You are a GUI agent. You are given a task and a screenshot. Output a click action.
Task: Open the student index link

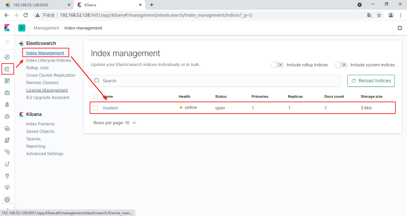(x=110, y=108)
